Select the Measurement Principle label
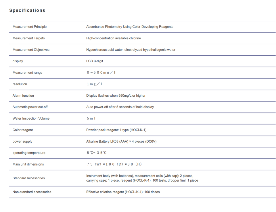Viewport: 276px width, 212px height. 30,27
